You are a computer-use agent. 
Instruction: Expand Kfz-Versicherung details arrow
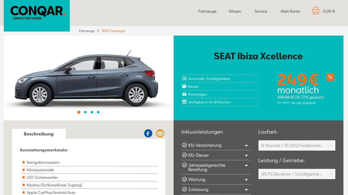[246, 146]
